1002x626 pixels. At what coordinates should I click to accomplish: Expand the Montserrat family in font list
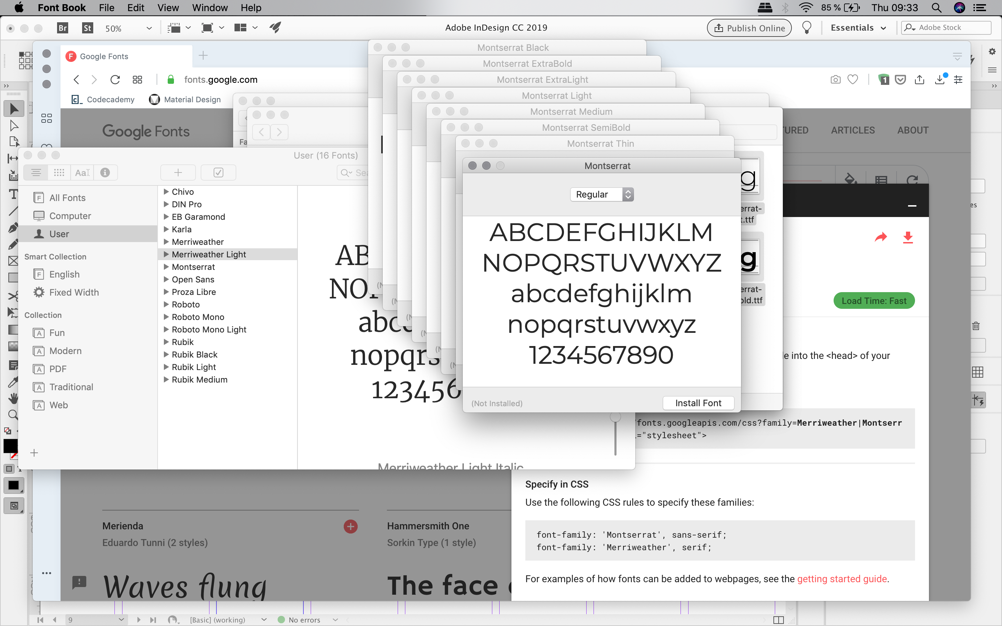(166, 267)
